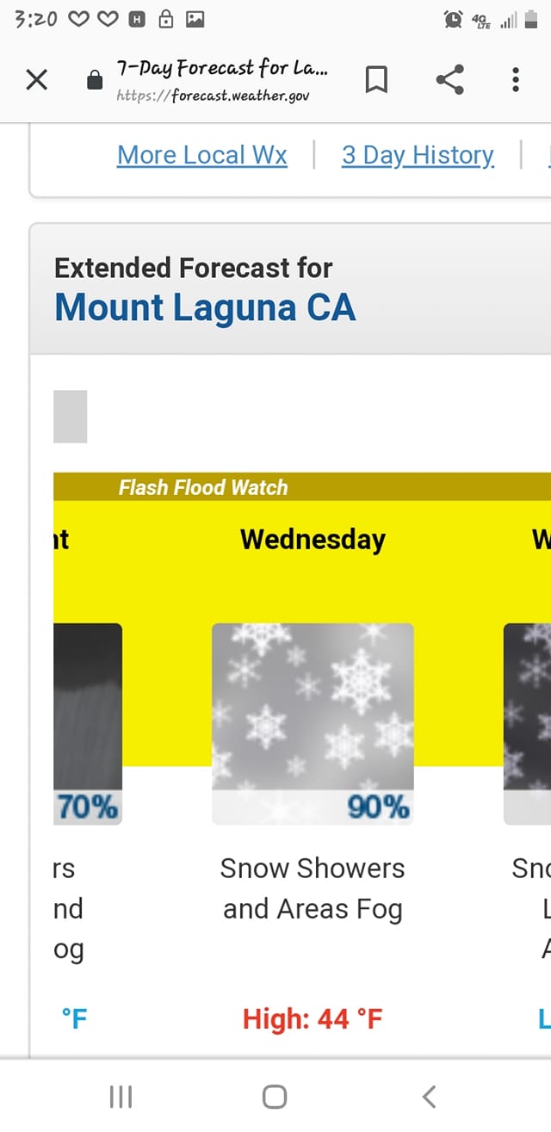Tap the grey placeholder box
This screenshot has height=1132, width=551.
(71, 417)
